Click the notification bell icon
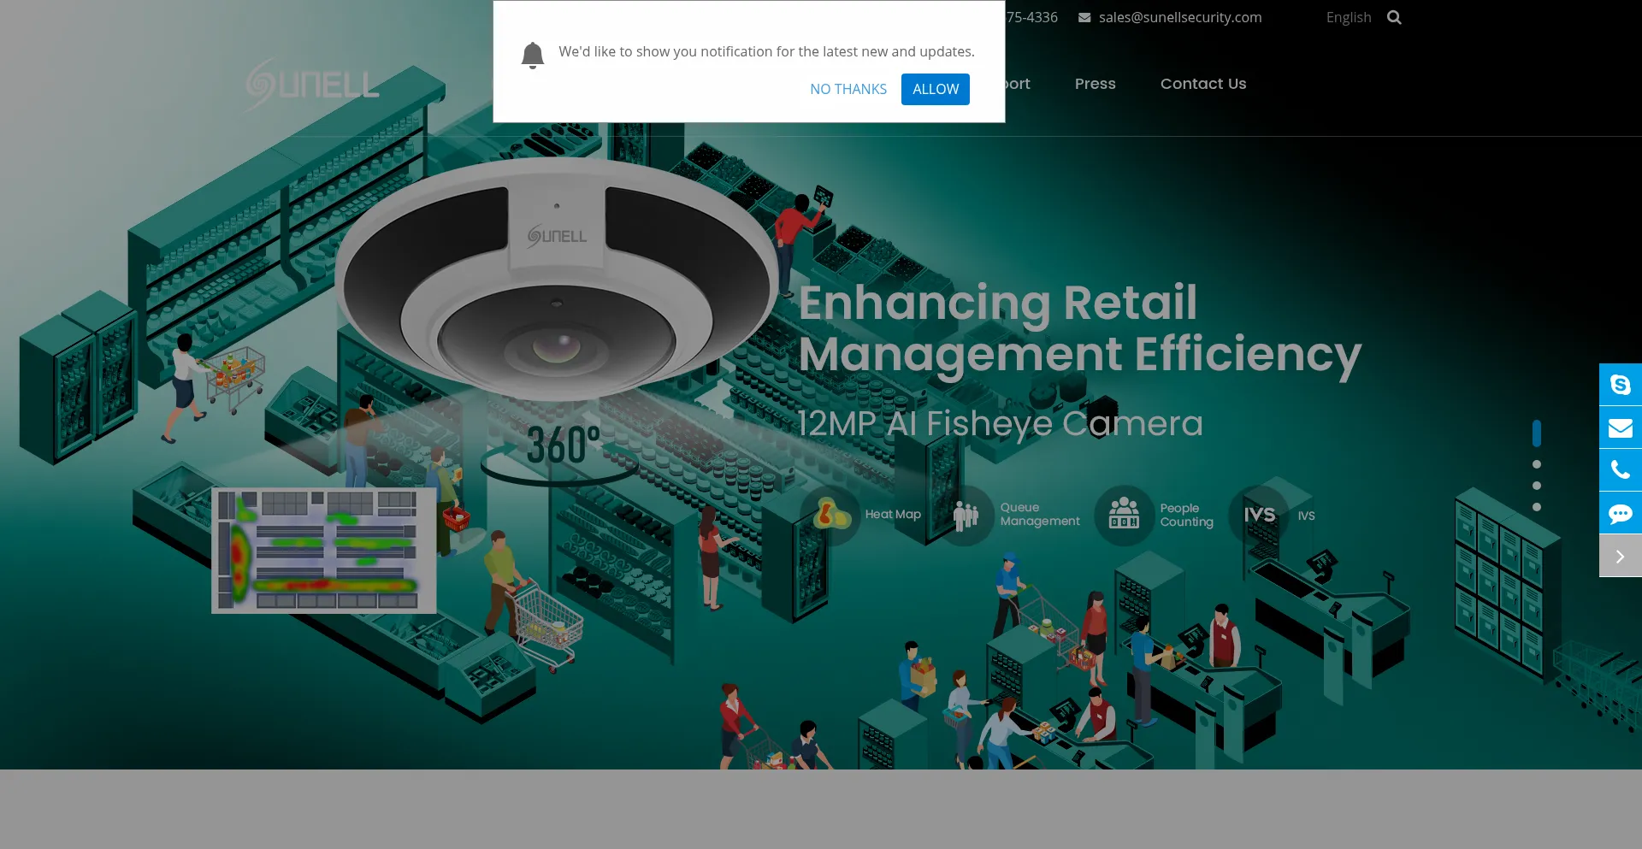1642x849 pixels. coord(532,56)
